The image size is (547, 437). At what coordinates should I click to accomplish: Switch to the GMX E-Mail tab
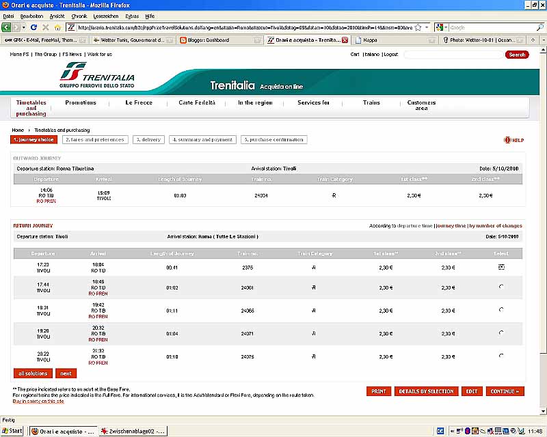44,40
